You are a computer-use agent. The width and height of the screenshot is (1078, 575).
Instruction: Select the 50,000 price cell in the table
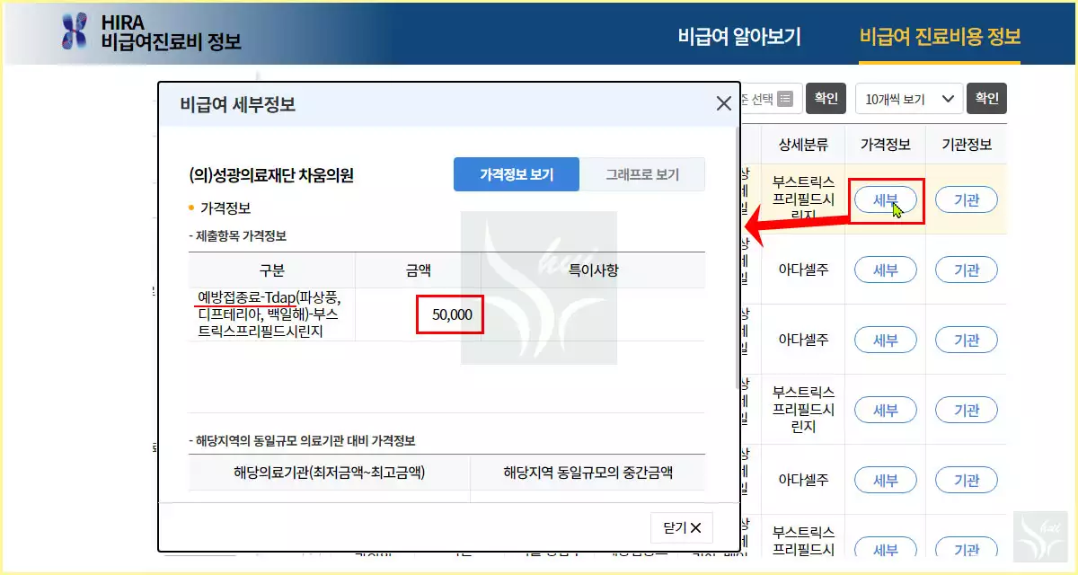coord(449,314)
